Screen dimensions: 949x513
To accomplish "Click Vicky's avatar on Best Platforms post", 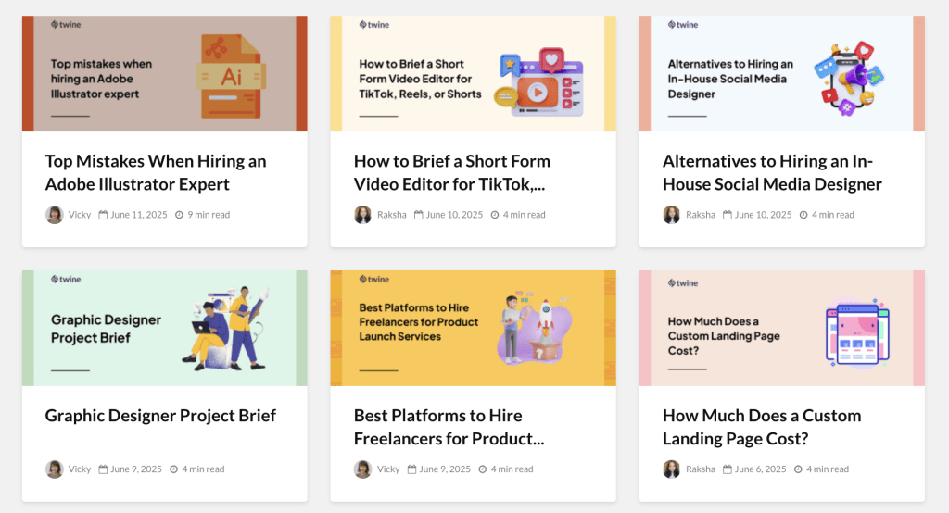I will tap(363, 469).
